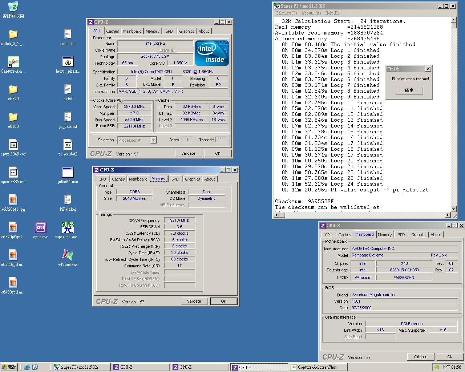Click the DRAM Frequency 921.4 MHz value

click(x=179, y=220)
